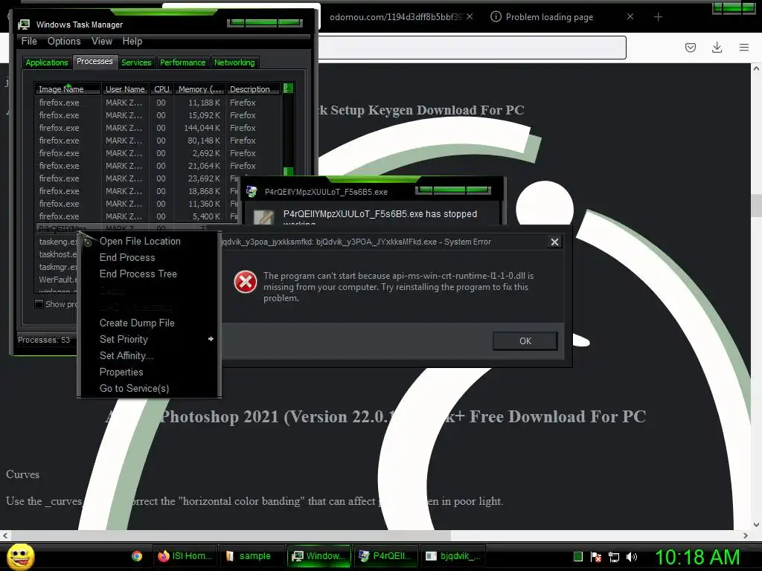The width and height of the screenshot is (762, 571).
Task: Click the flag notification tray icon
Action: point(596,557)
